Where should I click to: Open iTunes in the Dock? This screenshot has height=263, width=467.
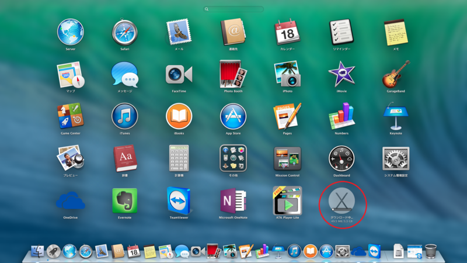click(x=294, y=251)
